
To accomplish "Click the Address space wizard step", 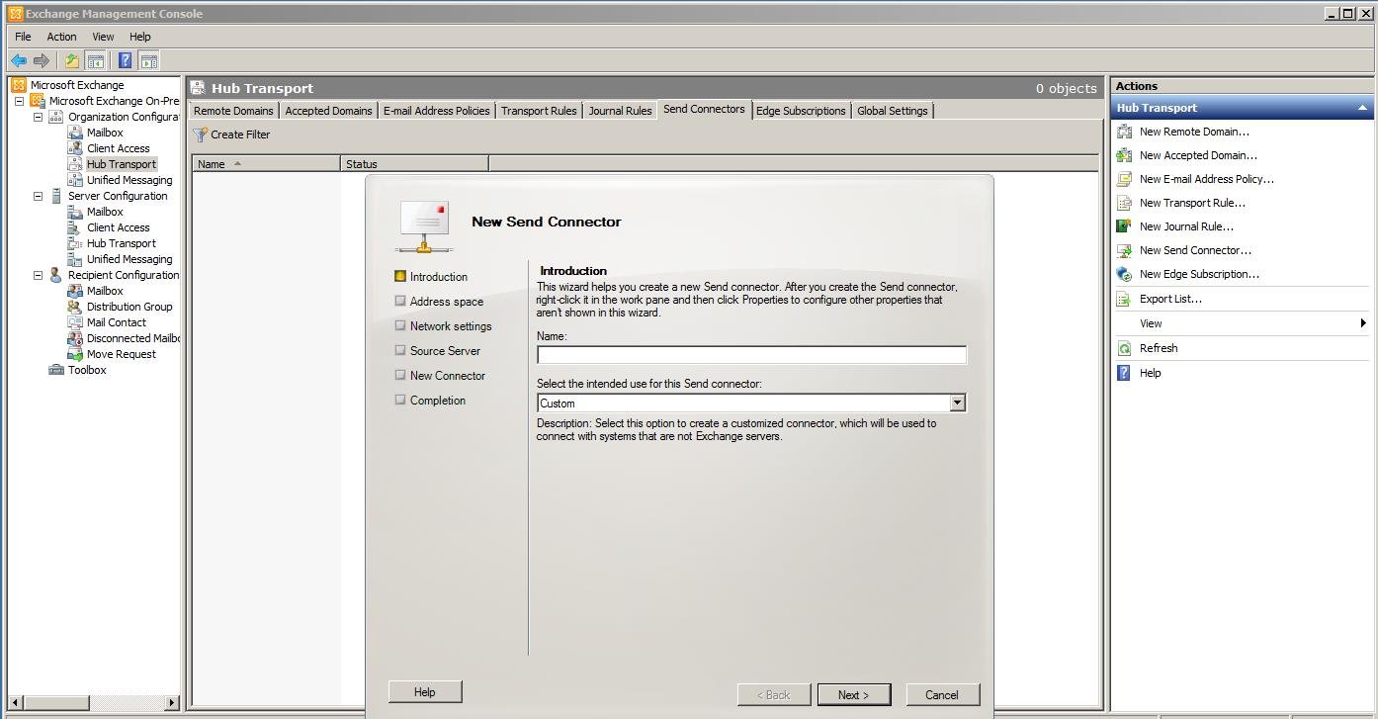I will pyautogui.click(x=447, y=302).
